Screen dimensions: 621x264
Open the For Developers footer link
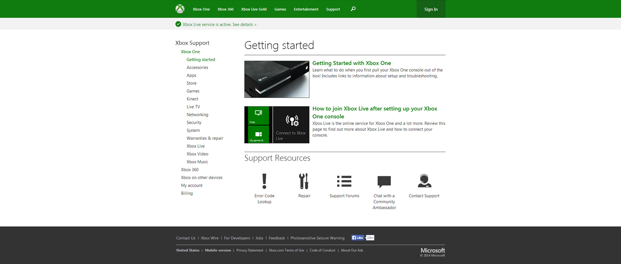point(237,238)
